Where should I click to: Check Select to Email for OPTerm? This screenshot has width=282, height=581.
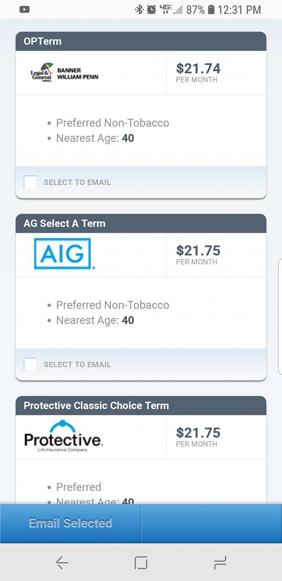click(x=30, y=182)
